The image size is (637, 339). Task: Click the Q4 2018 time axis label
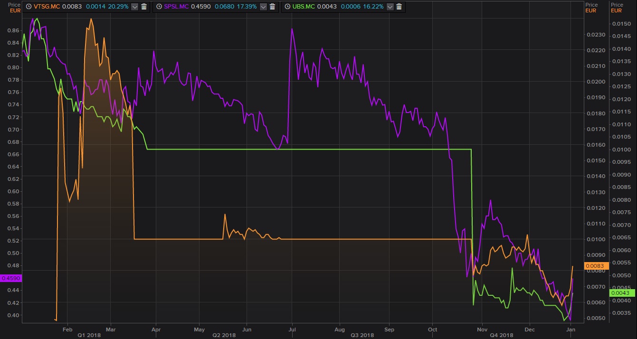pos(502,335)
